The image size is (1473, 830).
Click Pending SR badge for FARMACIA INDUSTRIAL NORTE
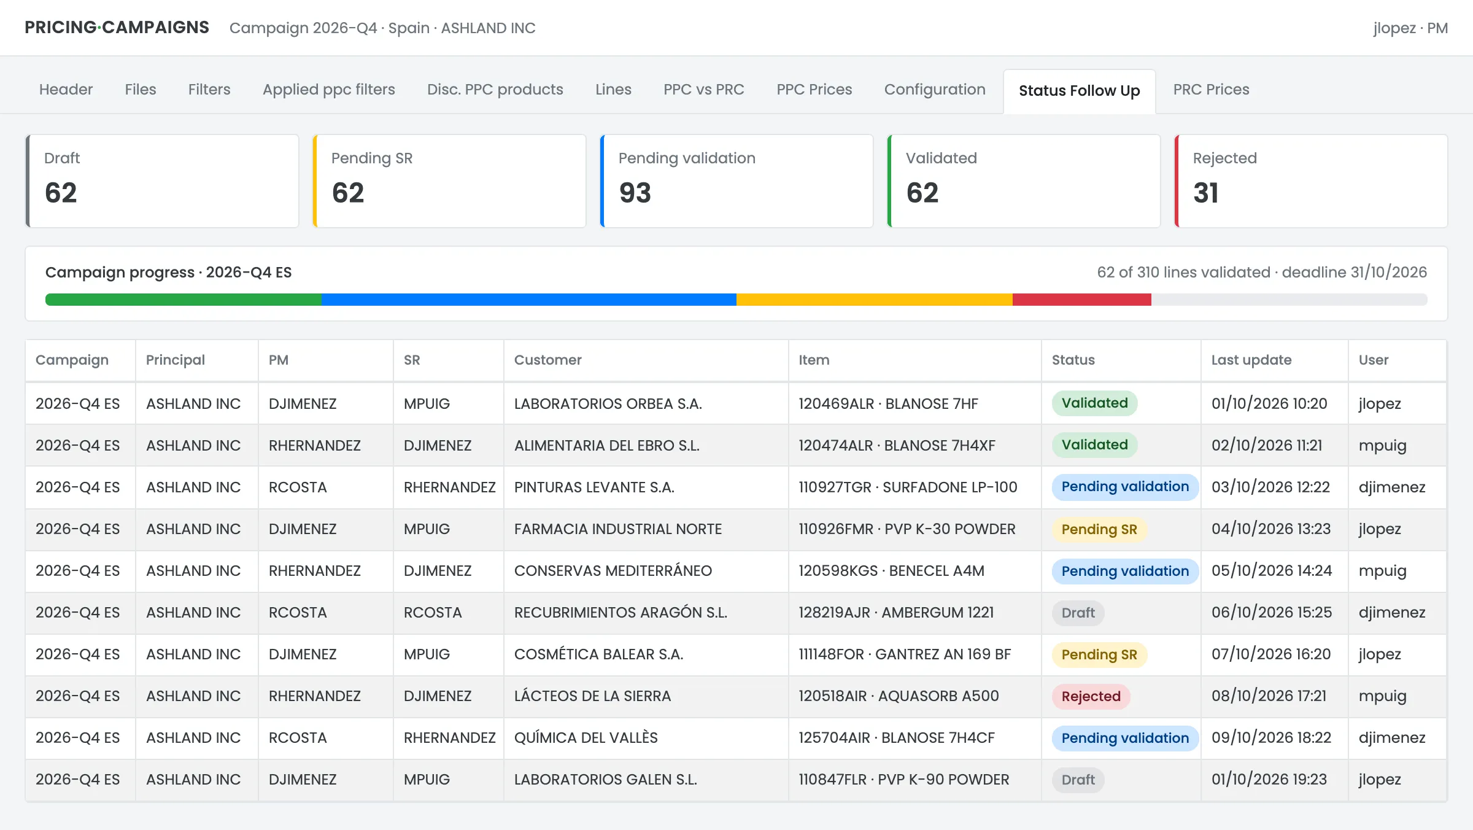point(1099,529)
